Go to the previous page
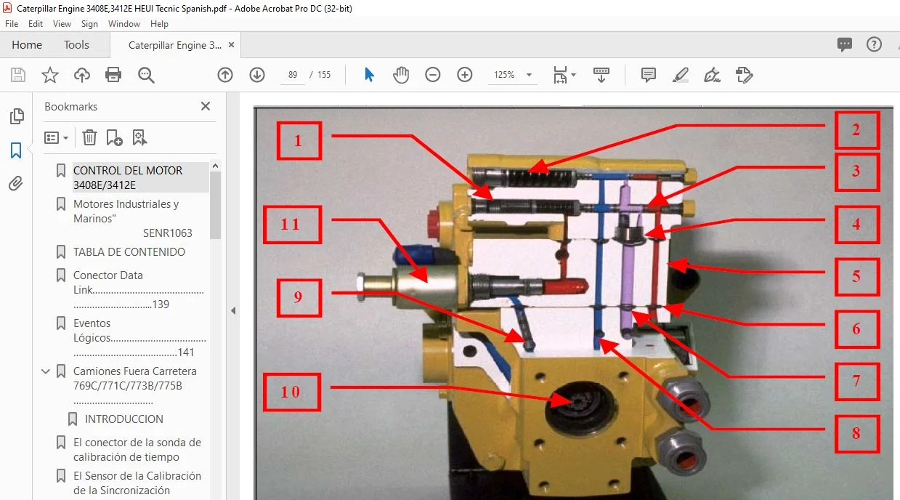 225,75
